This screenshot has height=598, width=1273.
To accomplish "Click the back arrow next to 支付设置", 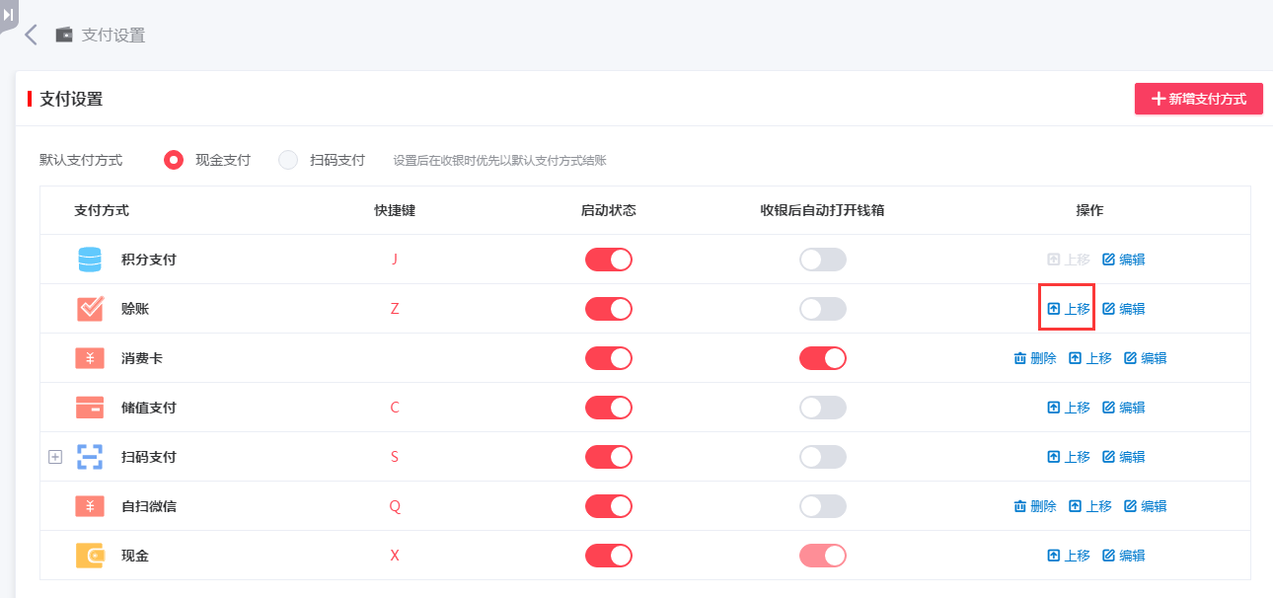I will click(30, 34).
